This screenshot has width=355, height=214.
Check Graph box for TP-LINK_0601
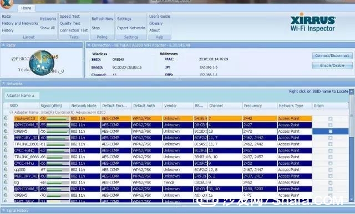point(331,144)
